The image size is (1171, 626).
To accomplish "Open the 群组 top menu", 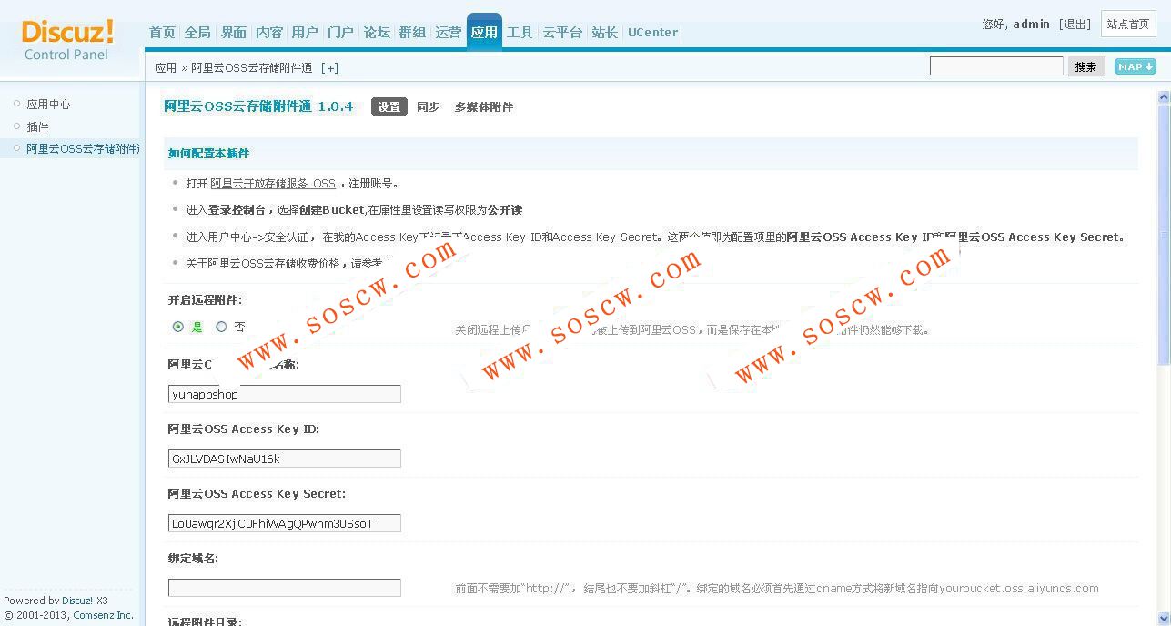I will (412, 32).
